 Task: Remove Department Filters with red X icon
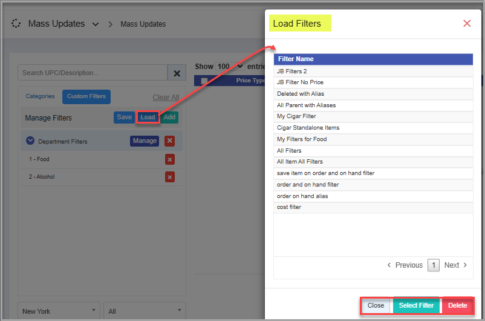click(x=170, y=141)
